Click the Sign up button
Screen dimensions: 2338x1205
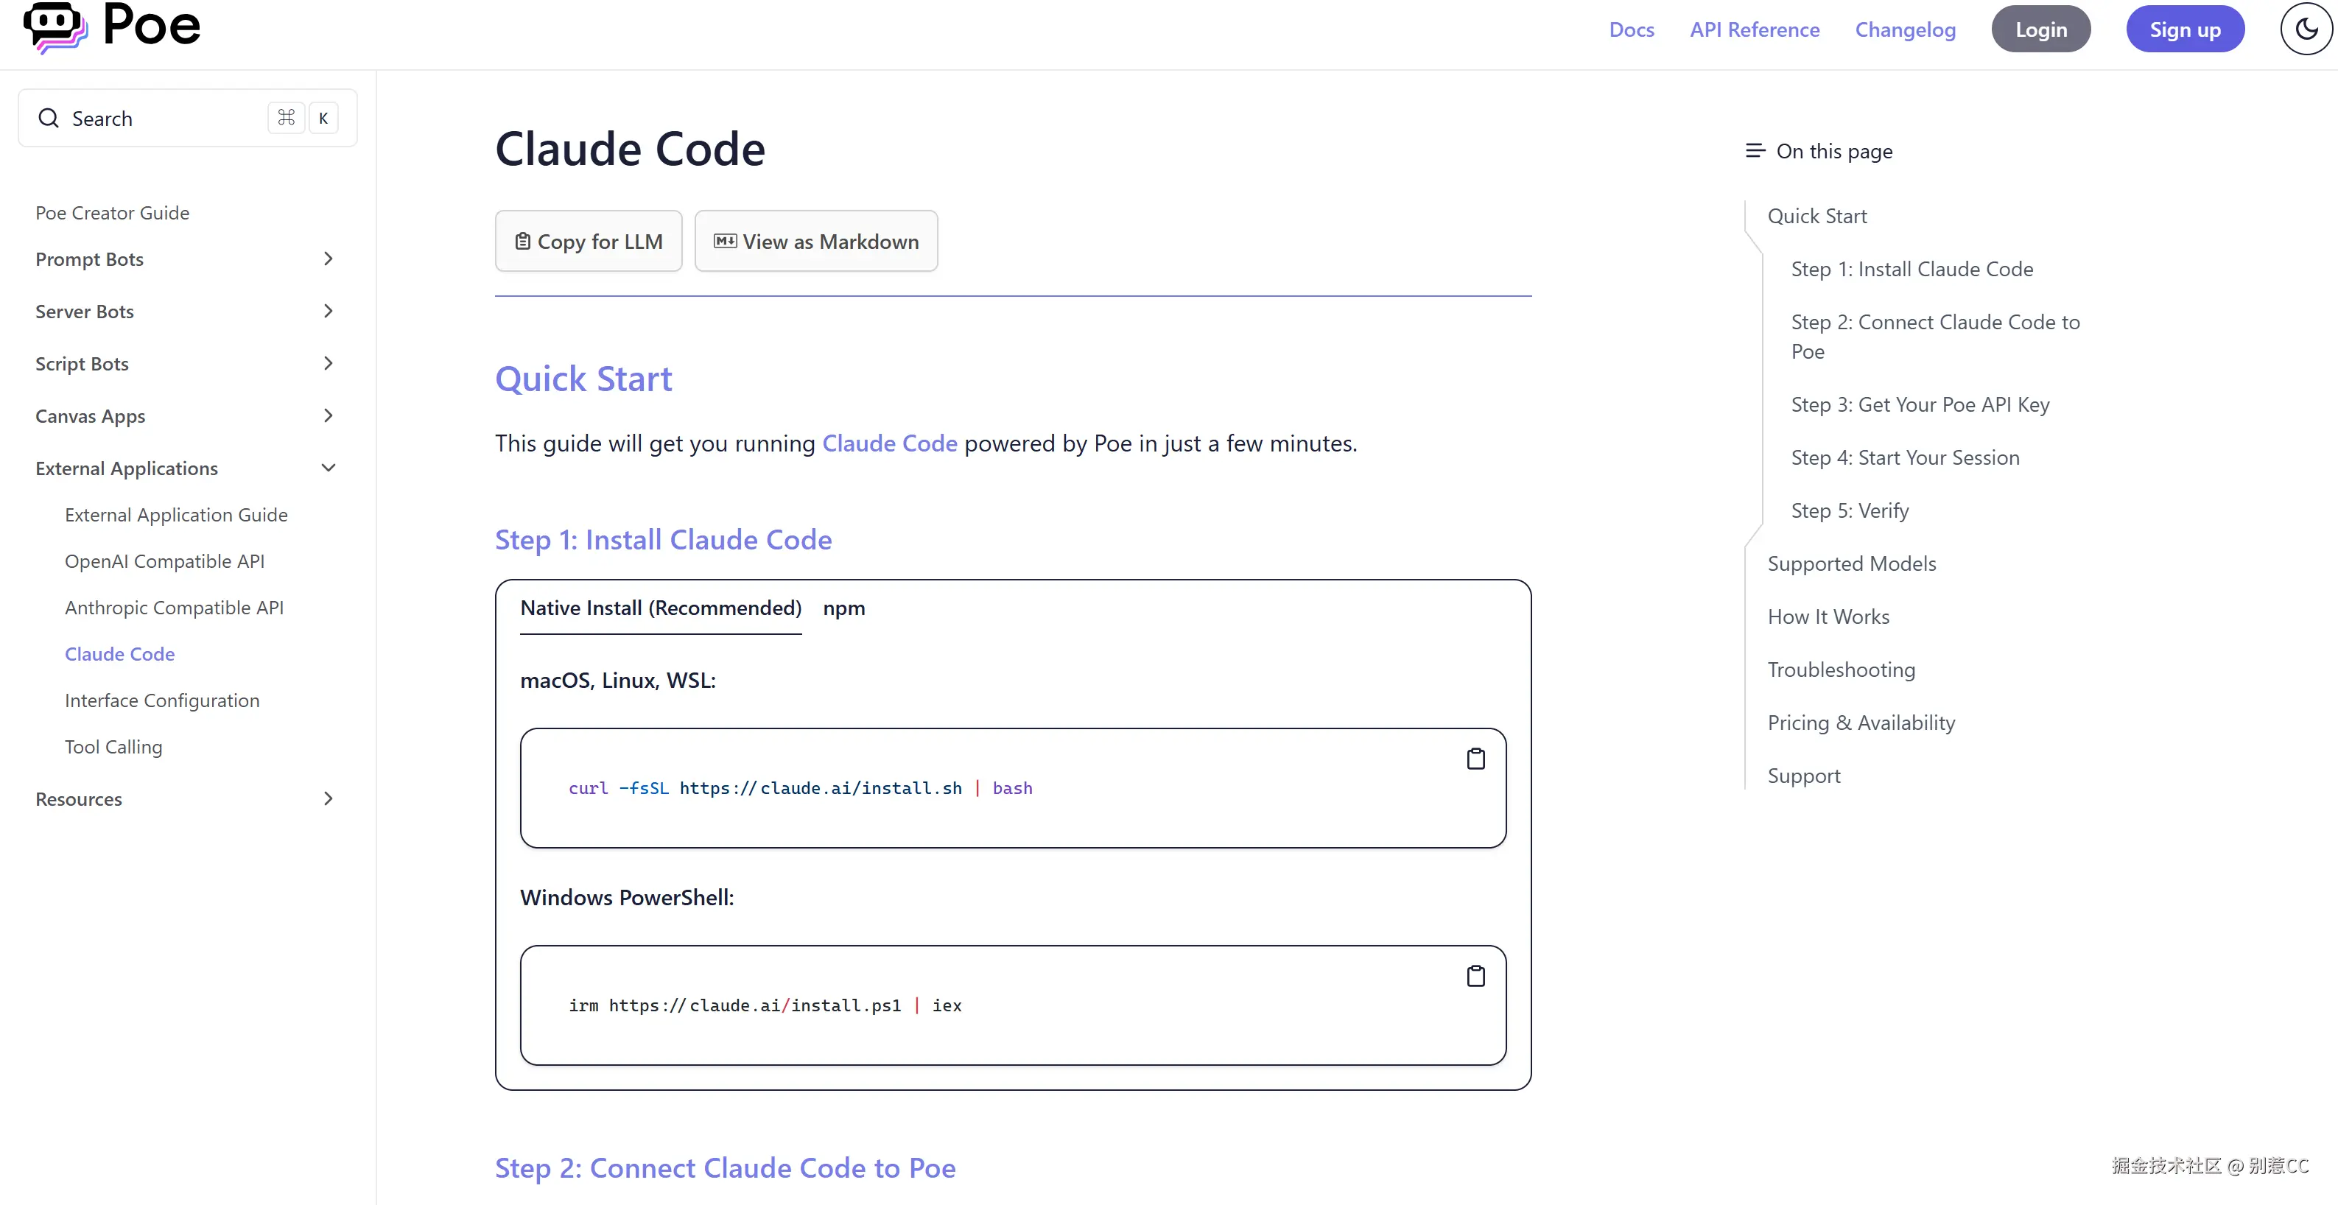2185,30
